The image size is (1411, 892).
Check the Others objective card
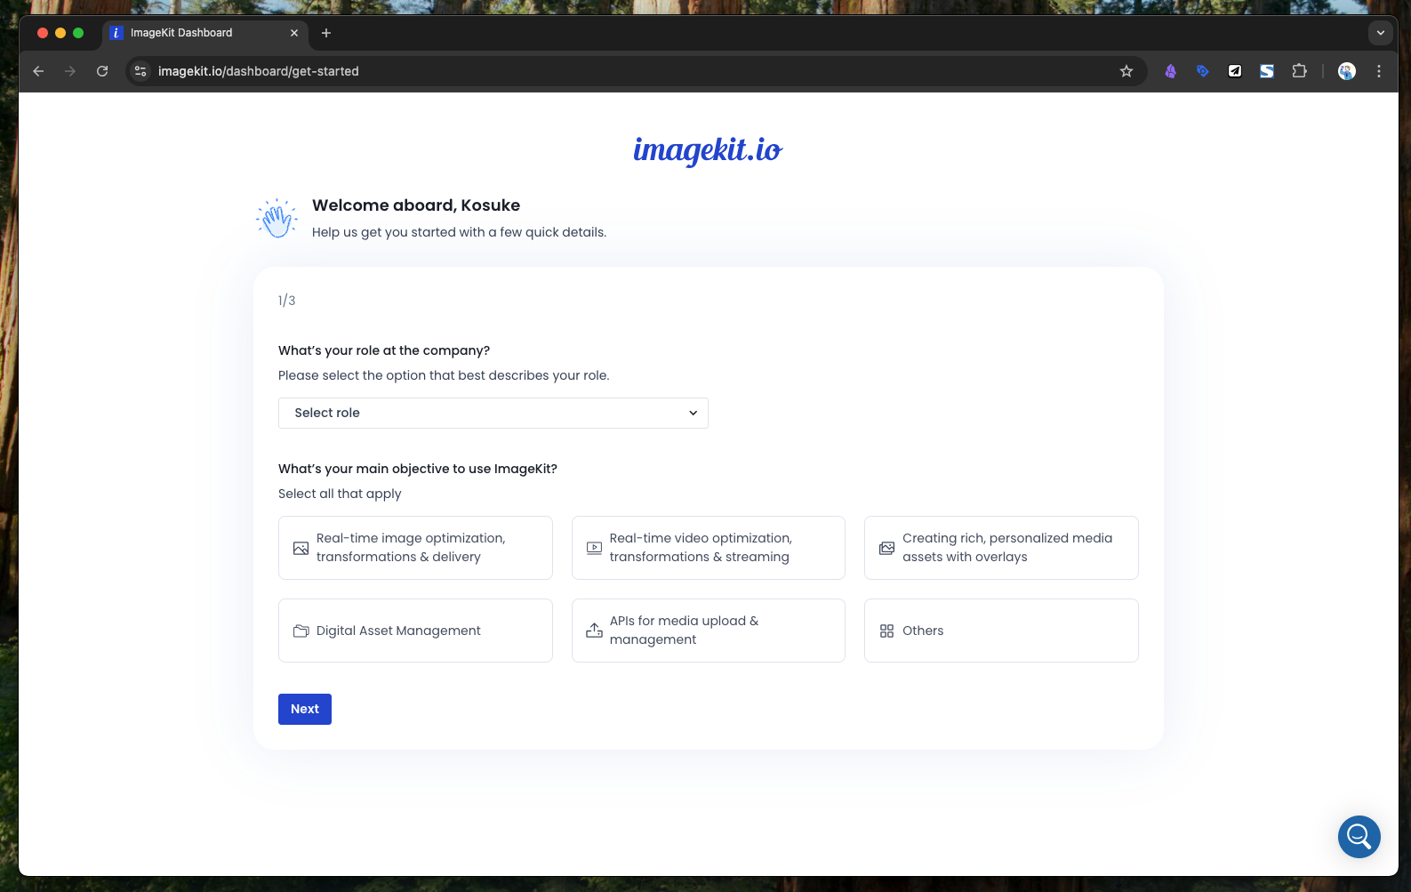(1001, 631)
